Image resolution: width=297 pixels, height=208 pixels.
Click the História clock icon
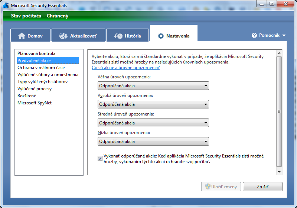pyautogui.click(x=118, y=36)
